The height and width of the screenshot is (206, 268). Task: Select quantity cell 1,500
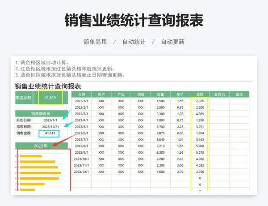[160, 101]
